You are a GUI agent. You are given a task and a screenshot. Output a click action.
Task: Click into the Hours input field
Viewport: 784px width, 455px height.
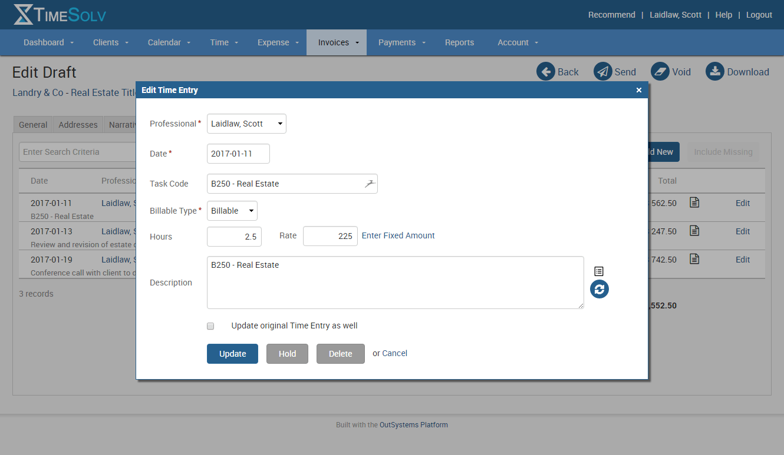234,237
